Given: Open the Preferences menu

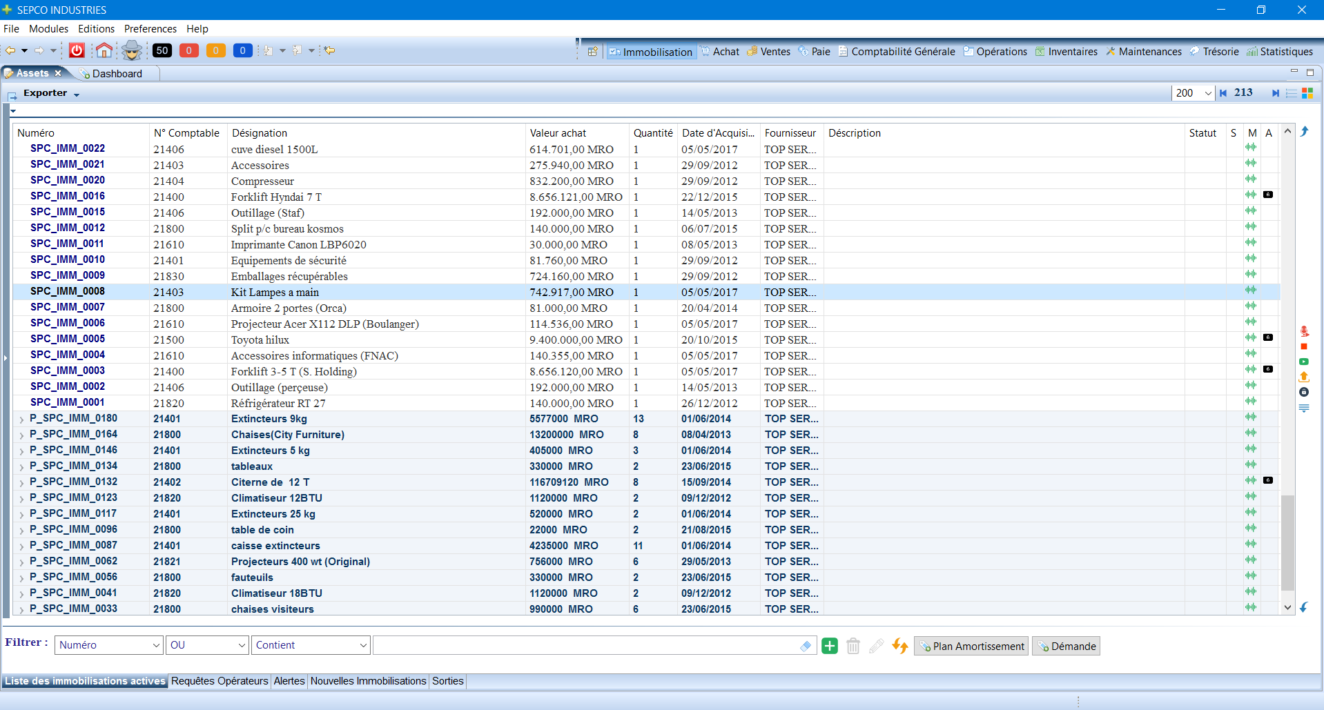Looking at the screenshot, I should point(150,29).
